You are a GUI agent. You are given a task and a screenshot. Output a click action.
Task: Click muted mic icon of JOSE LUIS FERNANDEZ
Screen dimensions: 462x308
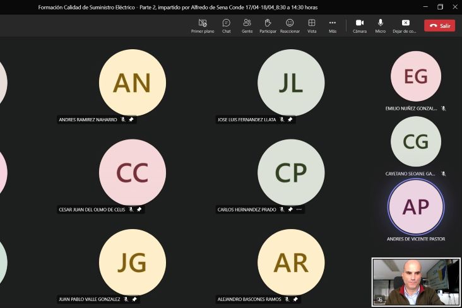pyautogui.click(x=281, y=119)
